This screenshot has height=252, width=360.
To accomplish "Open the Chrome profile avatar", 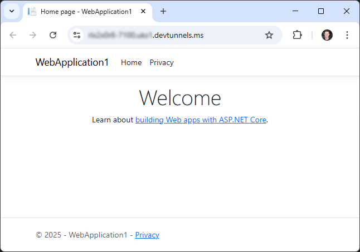I will [x=327, y=35].
